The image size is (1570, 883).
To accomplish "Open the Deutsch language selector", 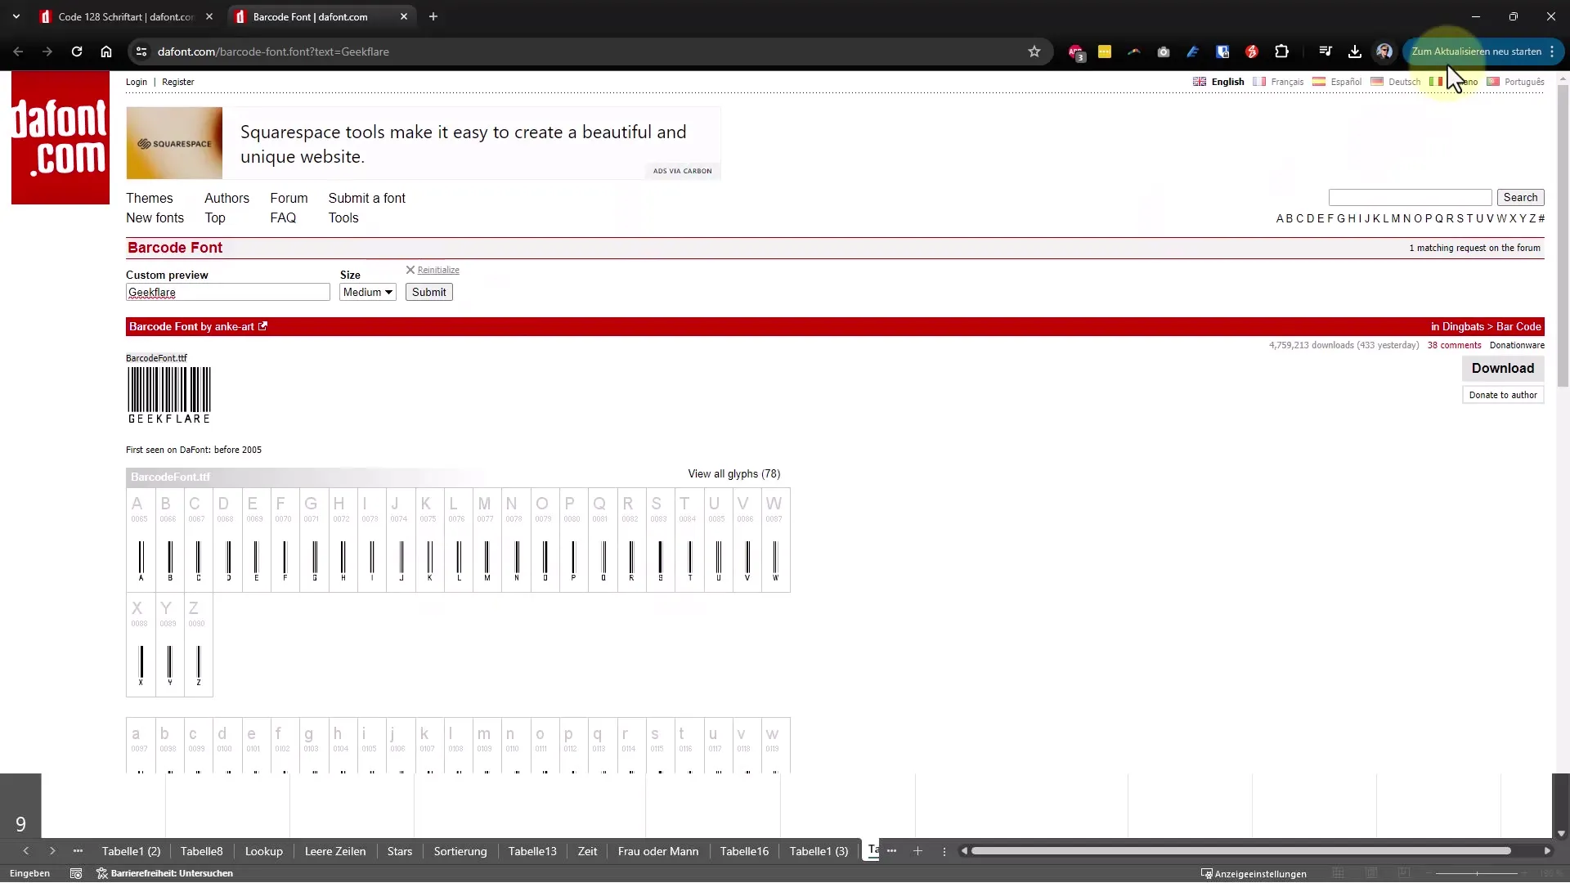I will 1404,81.
